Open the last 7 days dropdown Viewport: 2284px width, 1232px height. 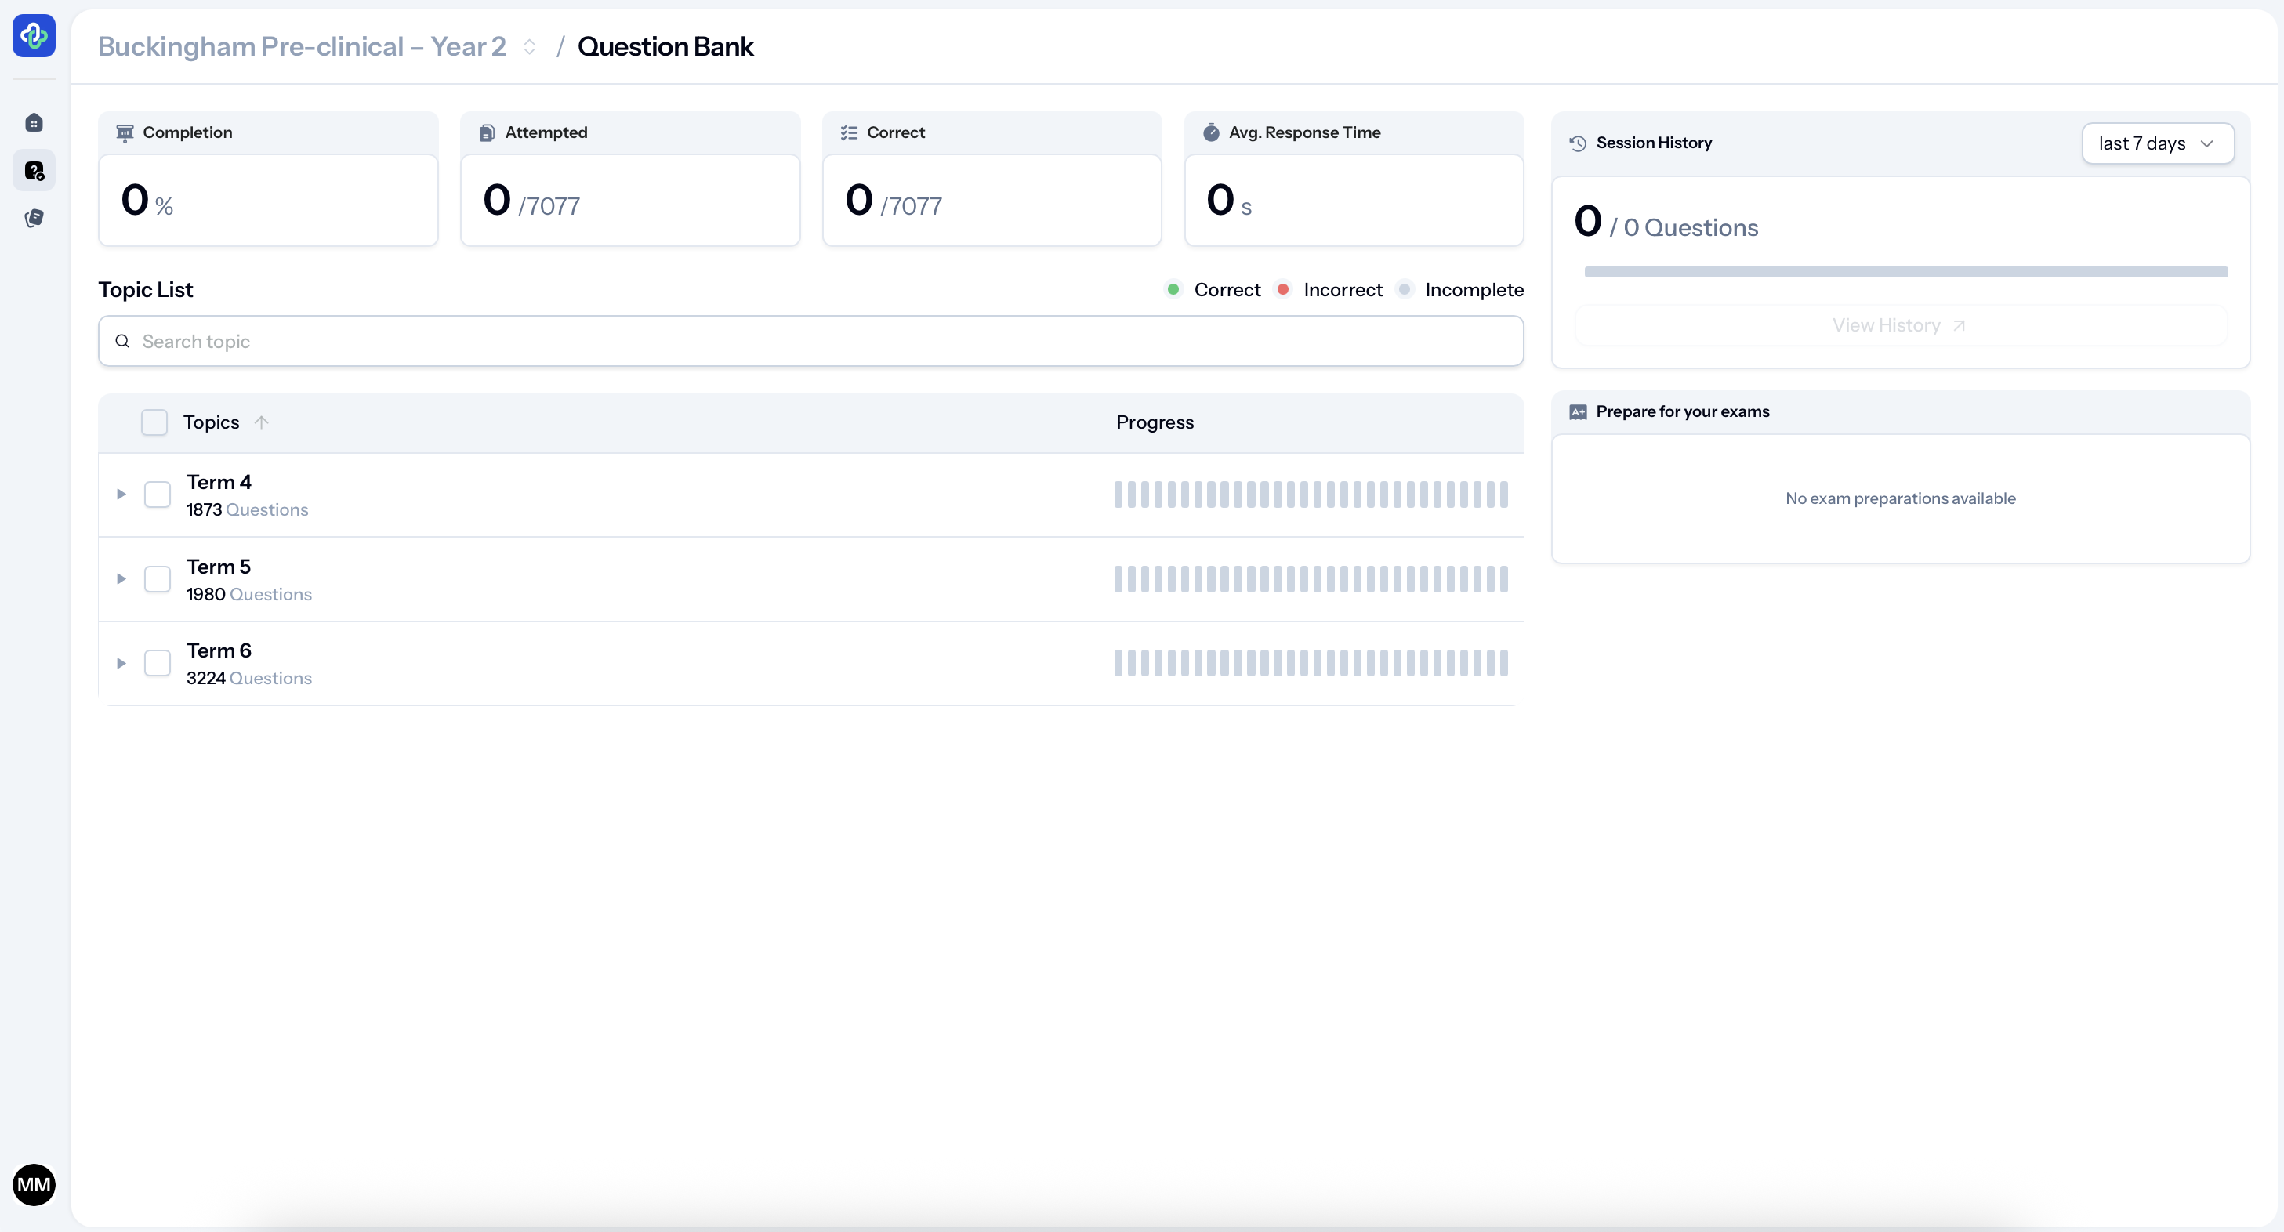[x=2156, y=143]
